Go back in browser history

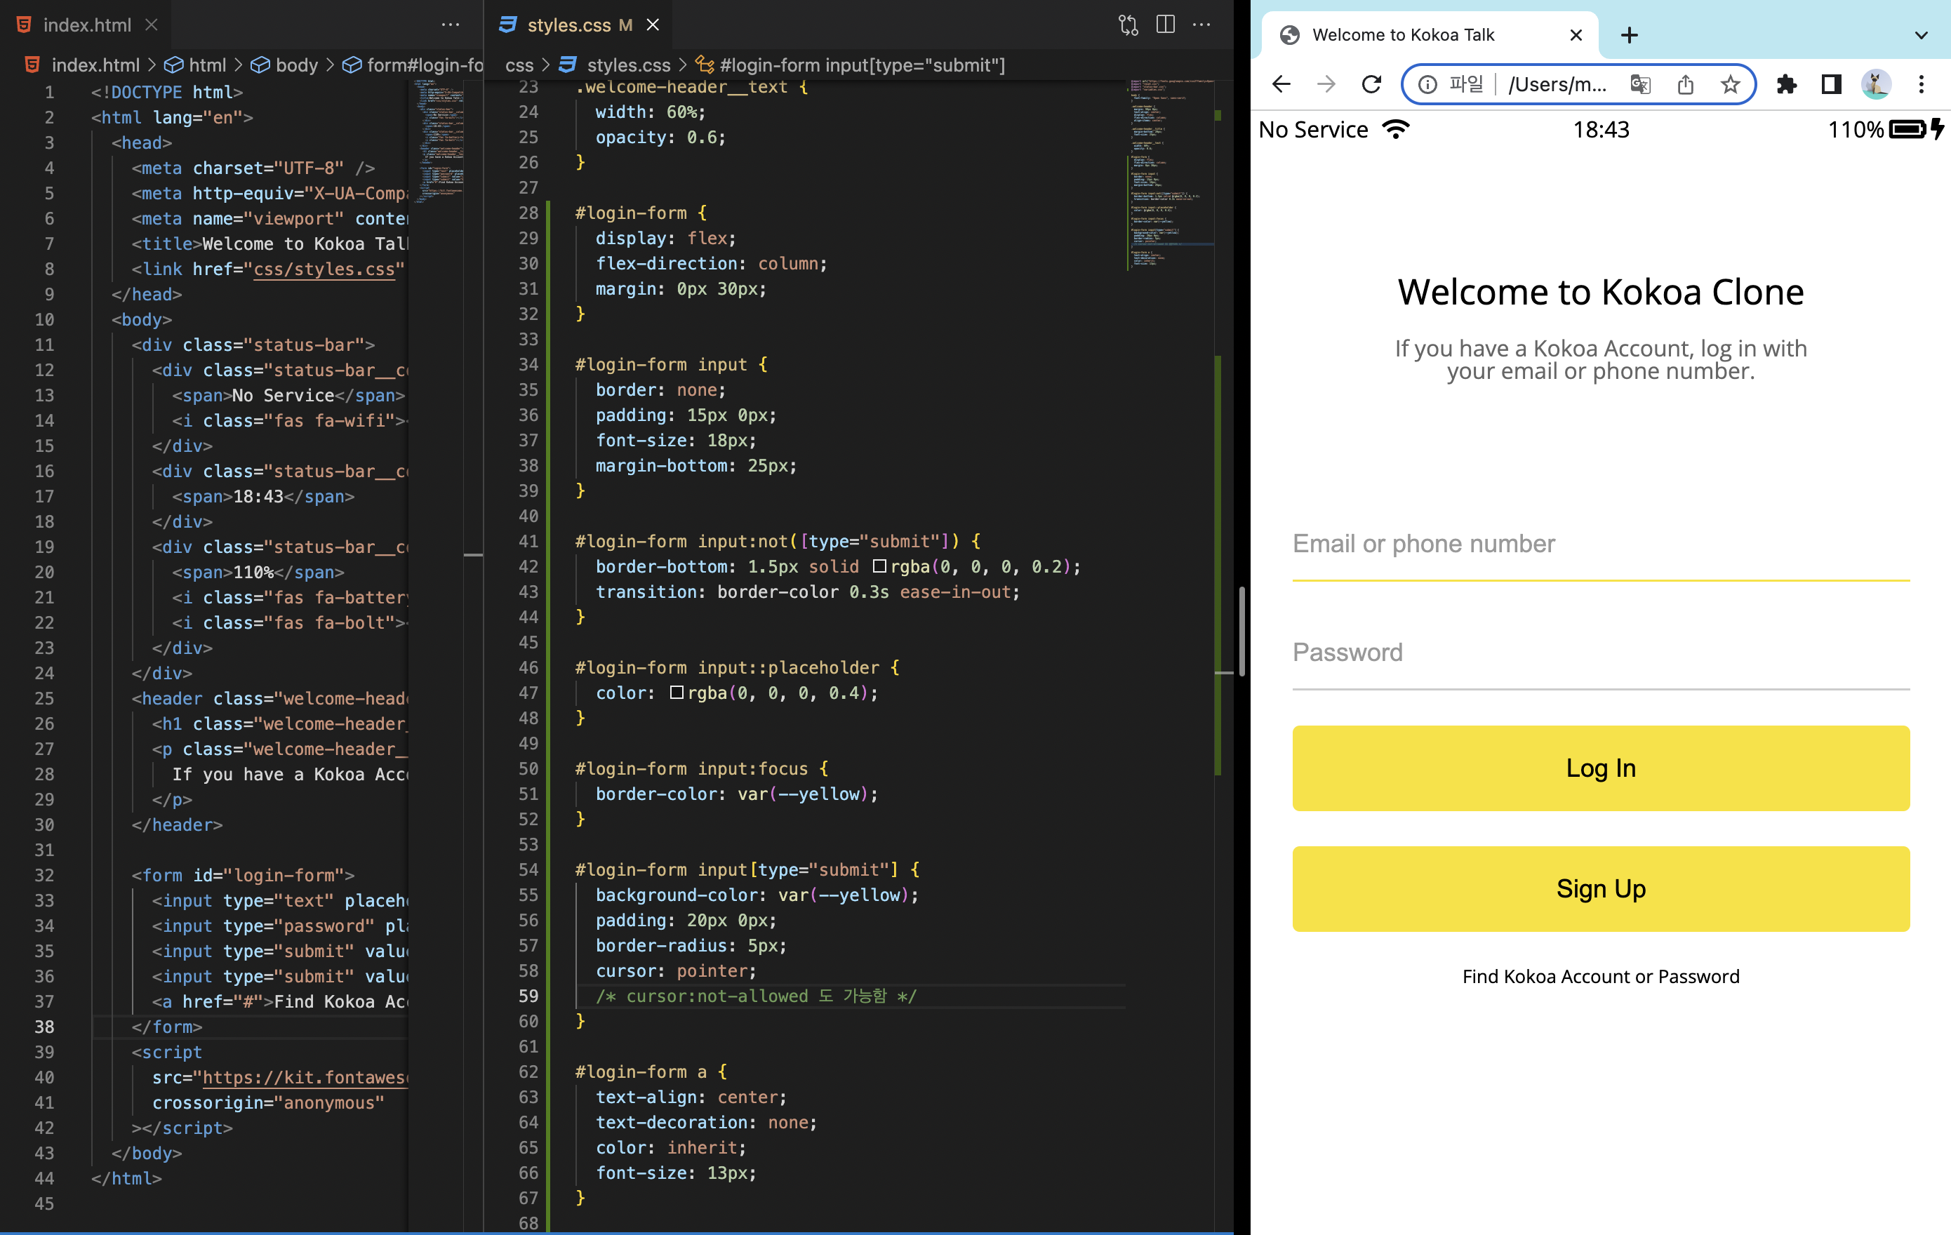(1281, 84)
